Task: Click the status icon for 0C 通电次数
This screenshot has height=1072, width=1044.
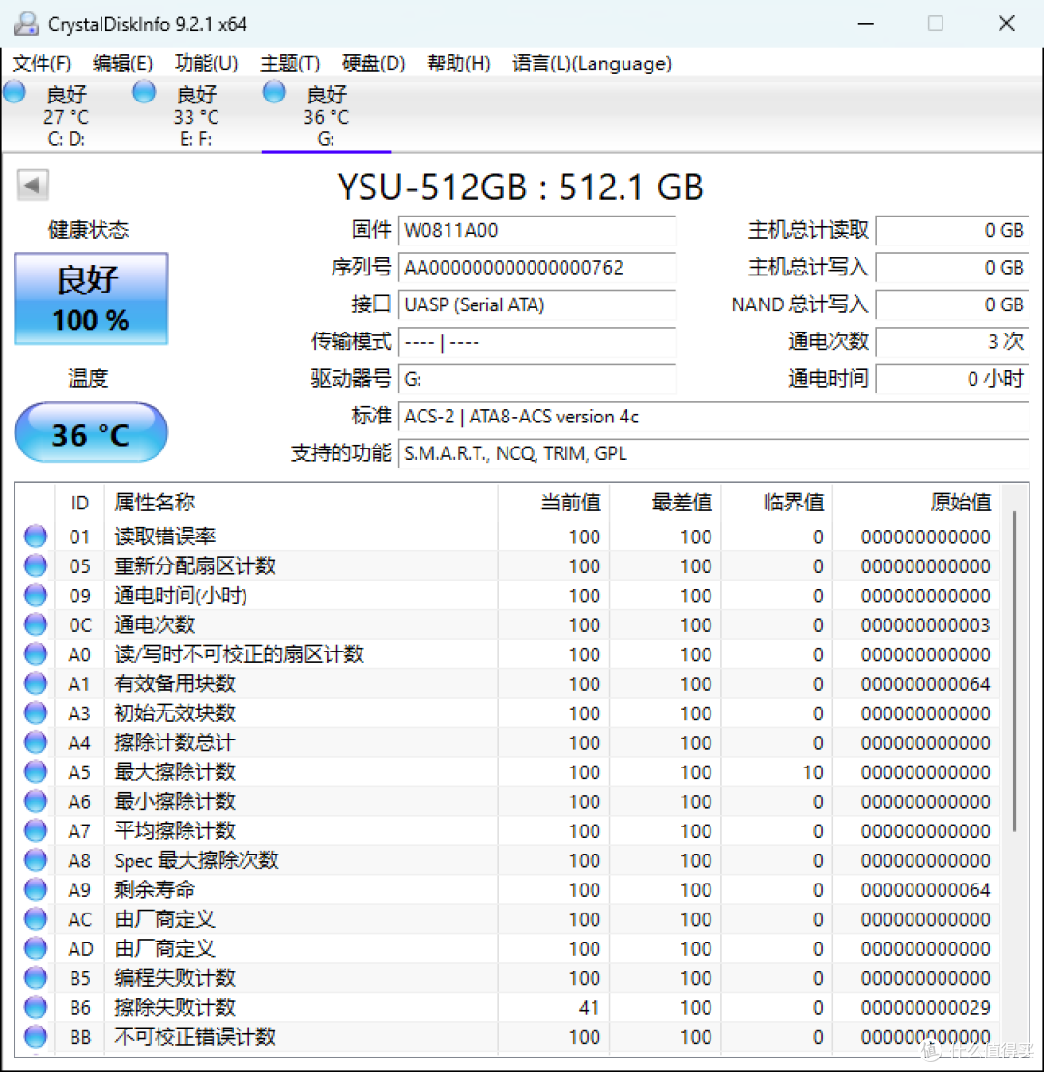Action: coord(36,624)
